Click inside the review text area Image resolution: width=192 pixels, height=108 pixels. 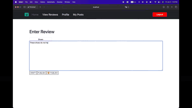(96, 56)
